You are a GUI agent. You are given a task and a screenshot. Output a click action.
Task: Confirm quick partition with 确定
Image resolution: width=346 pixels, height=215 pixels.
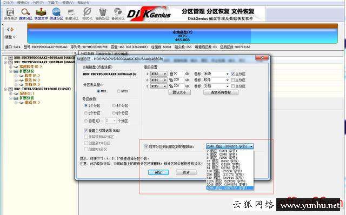pos(158,172)
